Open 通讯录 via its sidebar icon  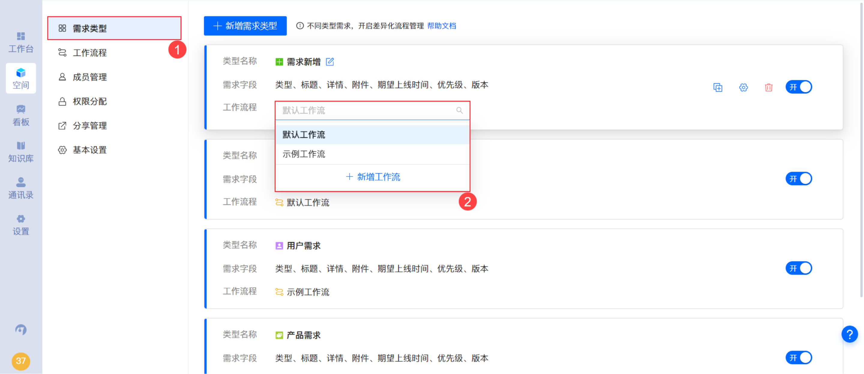[21, 188]
